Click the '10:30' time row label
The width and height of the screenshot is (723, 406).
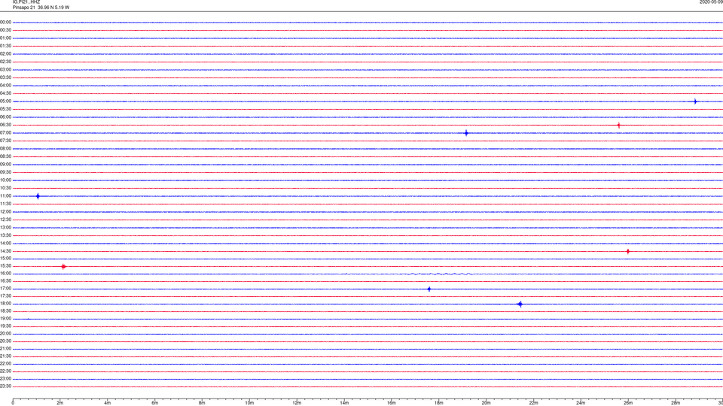coord(5,188)
